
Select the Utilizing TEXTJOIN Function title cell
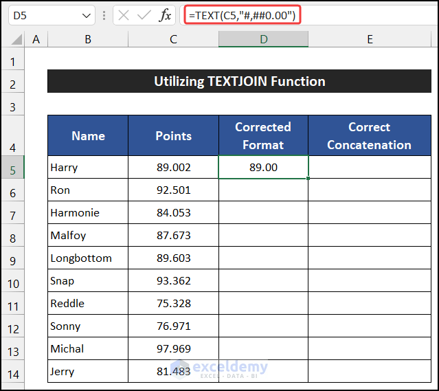(239, 82)
